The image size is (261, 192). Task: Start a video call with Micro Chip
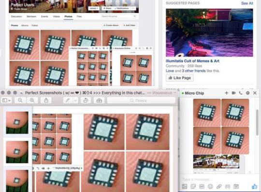pos(234,93)
